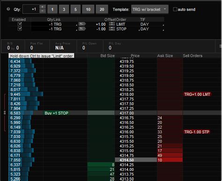Screen dimensions: 222x181
Task: Click price level 4317.00
Action: (127, 113)
